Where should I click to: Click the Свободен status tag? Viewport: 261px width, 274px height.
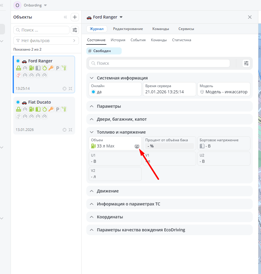[x=104, y=51]
